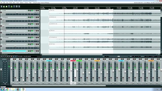Open master strip menu arrow in mixer
Screen dimensions: 162x91
tap(1, 59)
